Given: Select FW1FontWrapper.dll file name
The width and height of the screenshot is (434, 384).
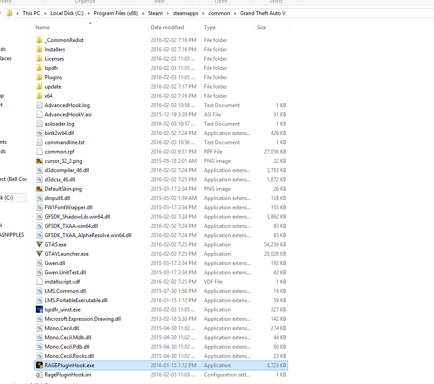Looking at the screenshot, I should pos(69,207).
